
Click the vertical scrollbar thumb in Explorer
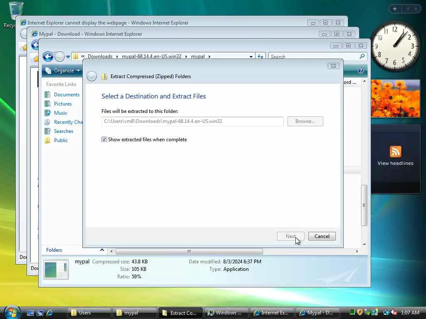[364, 205]
